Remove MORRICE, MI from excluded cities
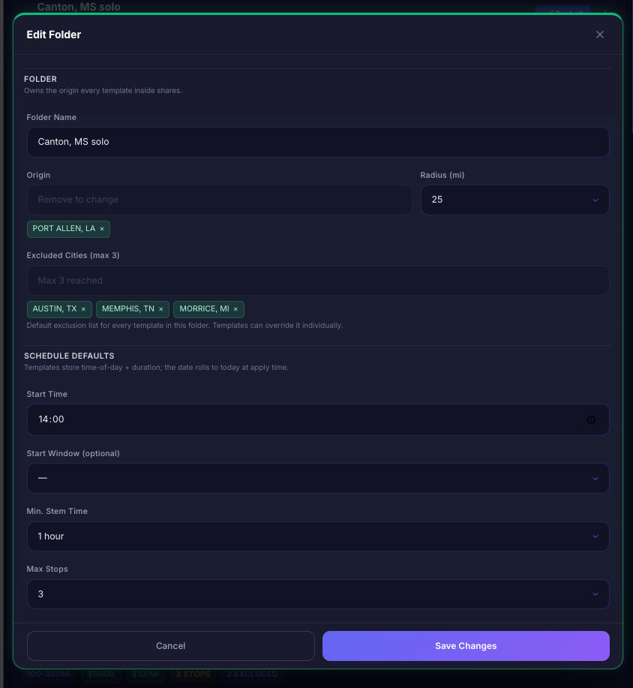633x688 pixels. click(x=235, y=309)
